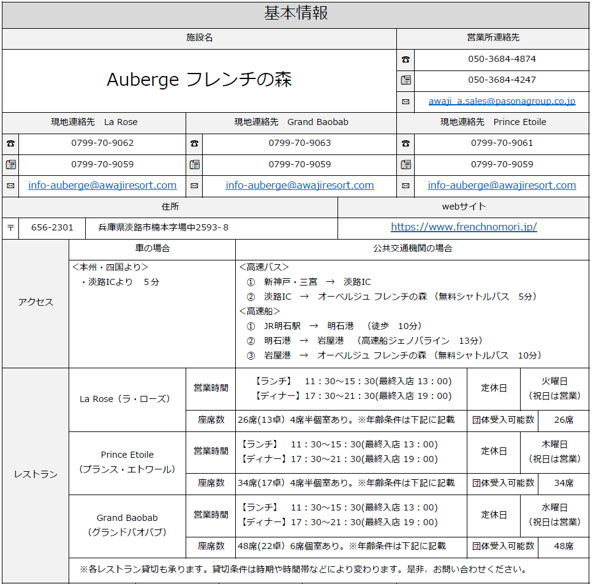Click the postal mark 〒 icon
This screenshot has width=596, height=584.
coord(10,228)
